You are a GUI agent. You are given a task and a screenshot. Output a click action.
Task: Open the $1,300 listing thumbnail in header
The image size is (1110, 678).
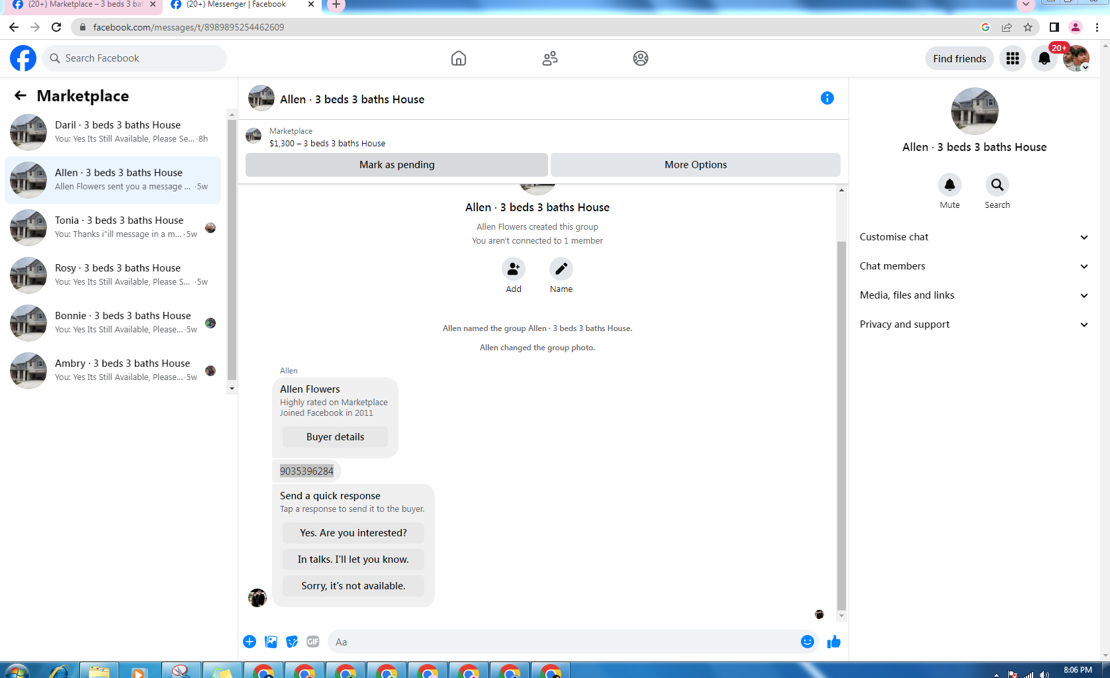(254, 136)
